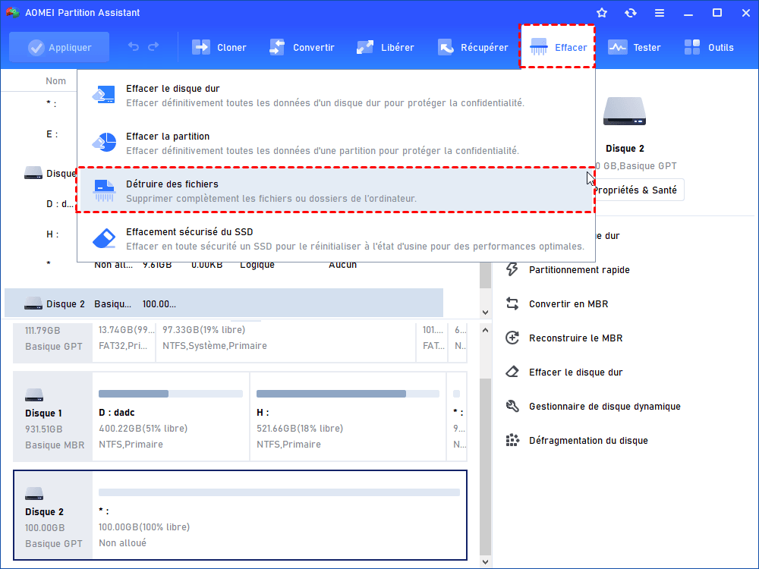The height and width of the screenshot is (569, 759).
Task: Click the 9.61GB cell in unallocated row
Action: pyautogui.click(x=157, y=265)
